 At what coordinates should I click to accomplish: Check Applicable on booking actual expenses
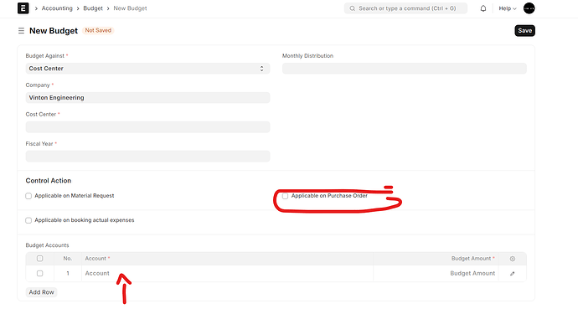[x=28, y=220]
